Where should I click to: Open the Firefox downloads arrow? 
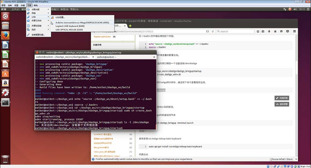[x=269, y=31]
